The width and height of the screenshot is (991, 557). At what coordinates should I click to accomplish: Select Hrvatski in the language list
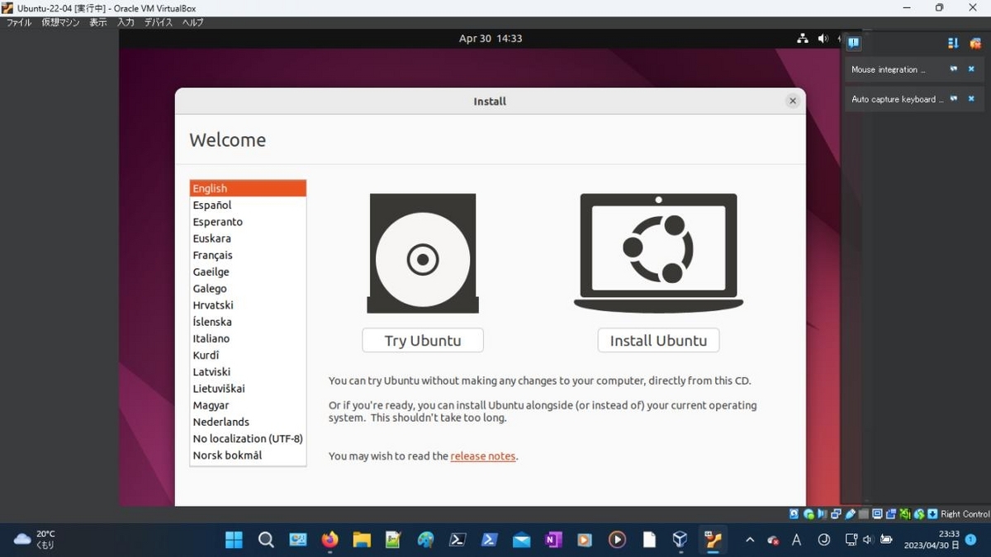(x=248, y=304)
